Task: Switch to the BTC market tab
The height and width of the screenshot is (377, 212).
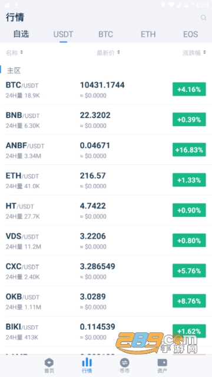Action: click(x=105, y=34)
